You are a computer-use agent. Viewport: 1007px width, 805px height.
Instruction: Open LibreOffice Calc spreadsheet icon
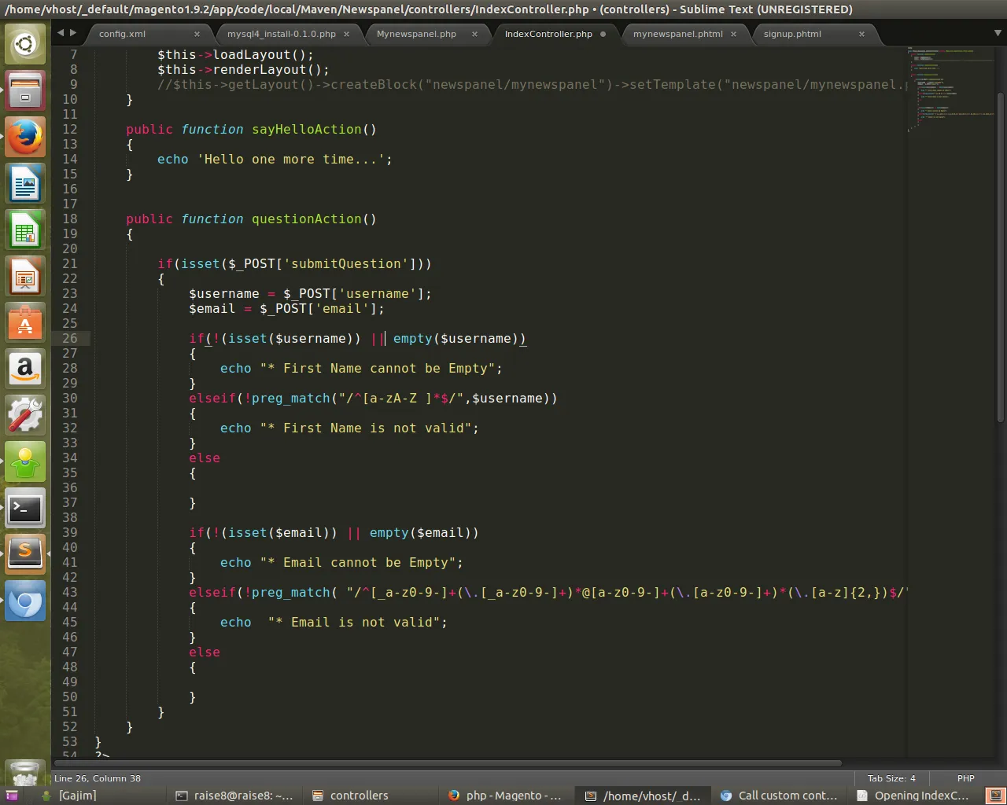point(25,231)
